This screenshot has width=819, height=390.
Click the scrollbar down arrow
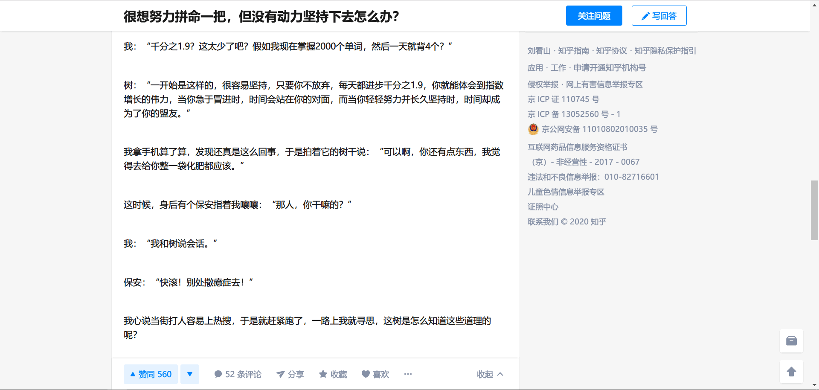tap(814, 386)
